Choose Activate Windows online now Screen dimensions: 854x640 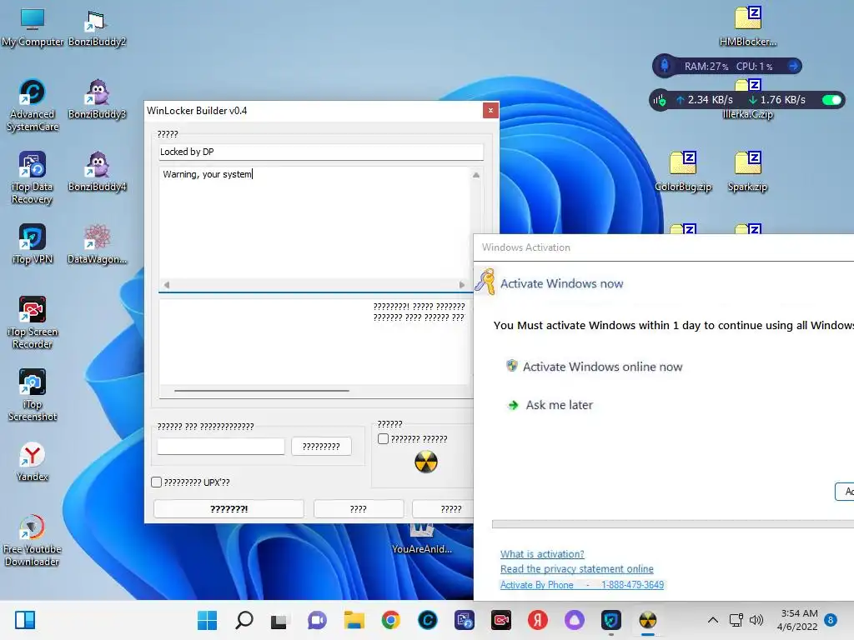click(602, 367)
